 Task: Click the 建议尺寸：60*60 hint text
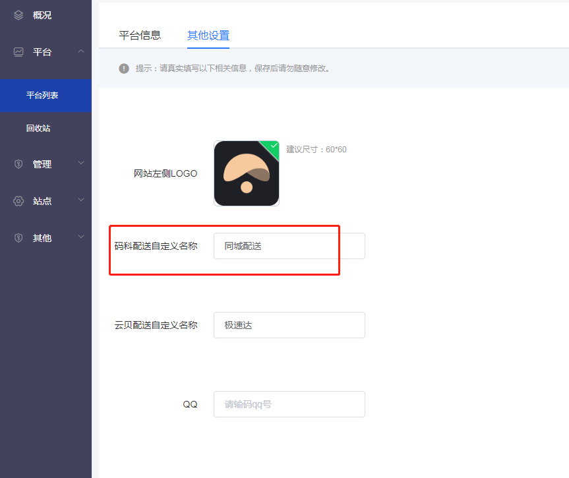click(x=316, y=150)
